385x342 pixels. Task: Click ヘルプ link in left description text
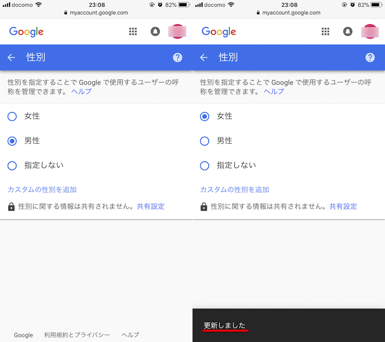pos(81,92)
